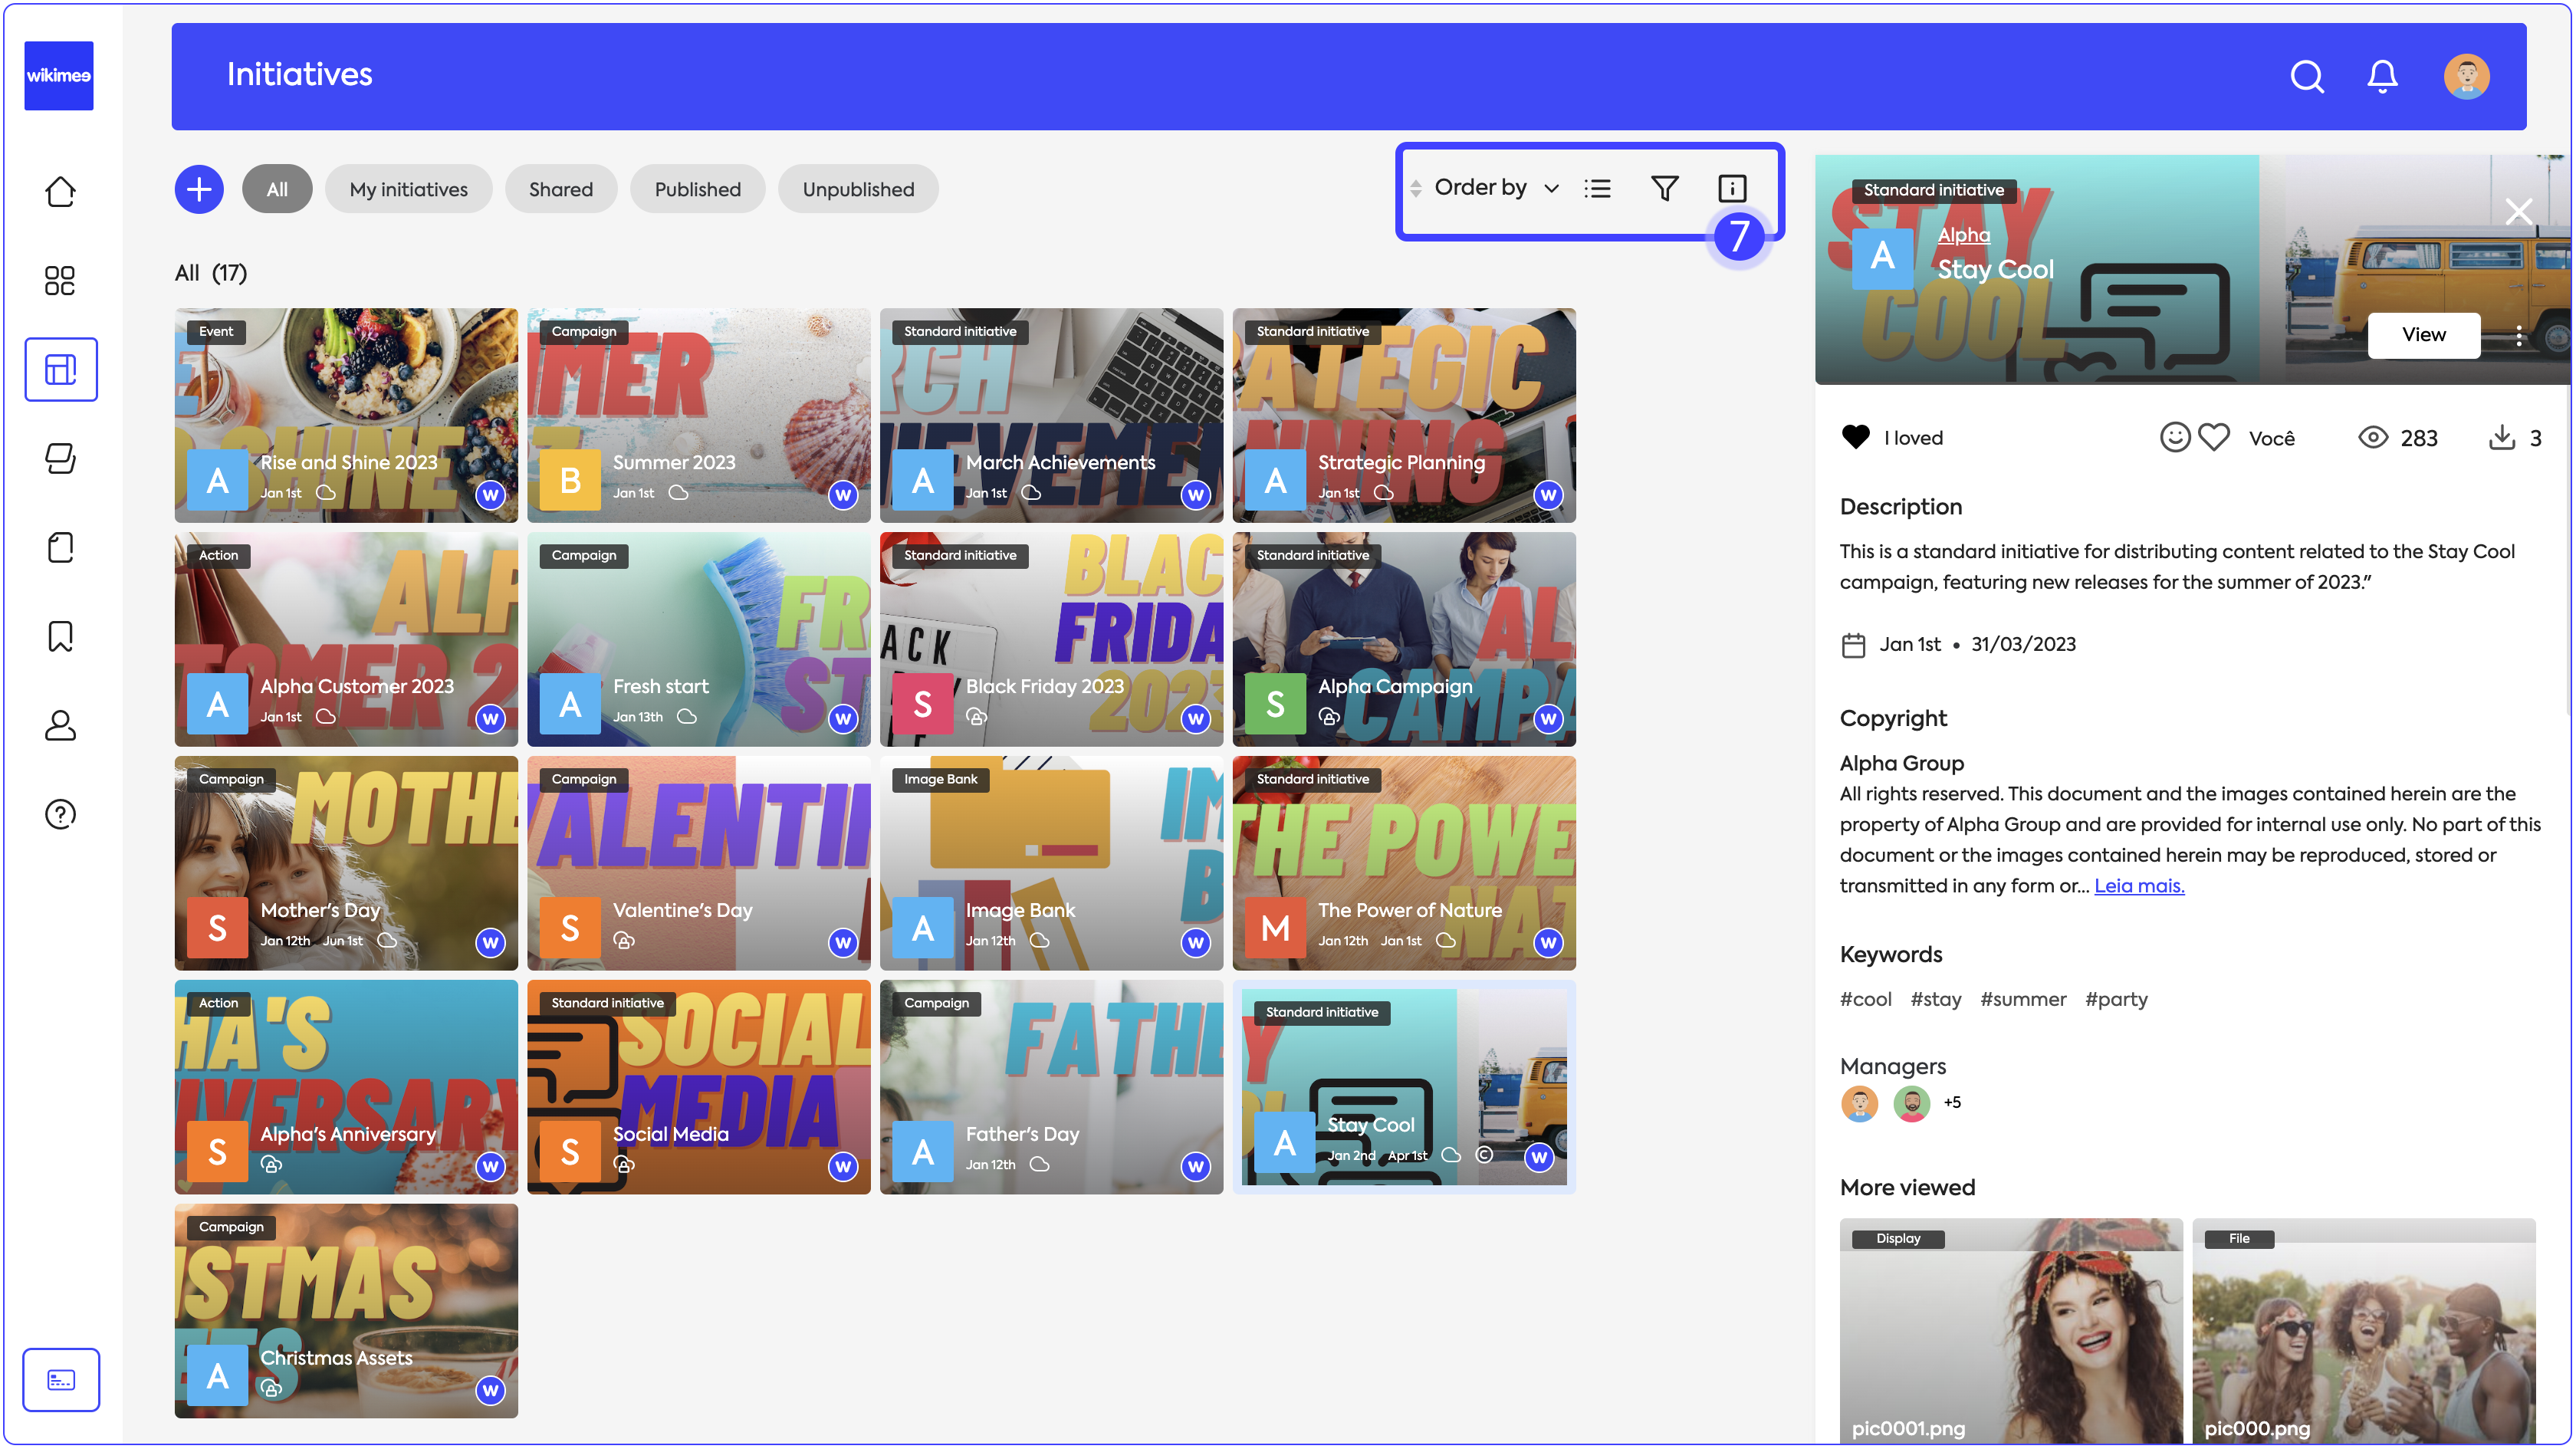The height and width of the screenshot is (1449, 2576).
Task: Go to Home in the sidebar
Action: click(60, 191)
